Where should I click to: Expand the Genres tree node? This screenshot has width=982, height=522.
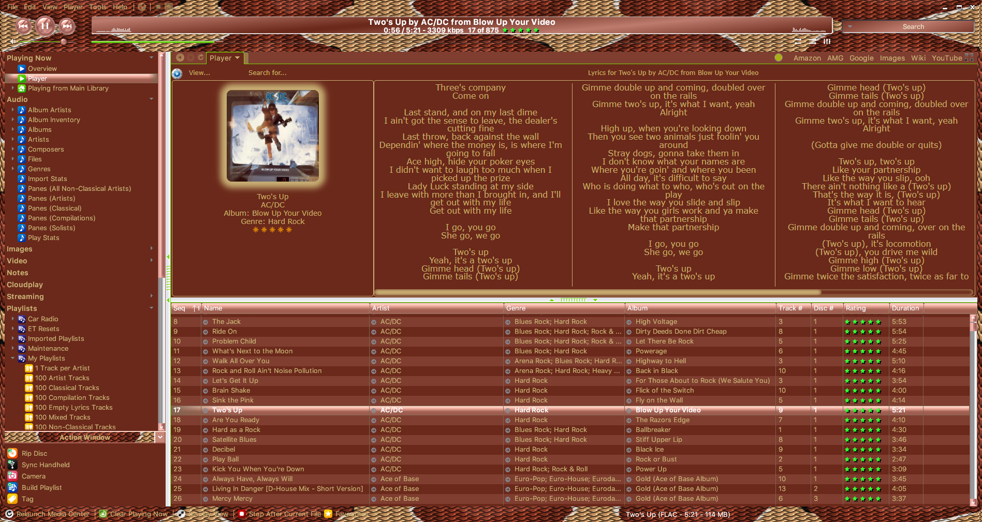[x=12, y=169]
